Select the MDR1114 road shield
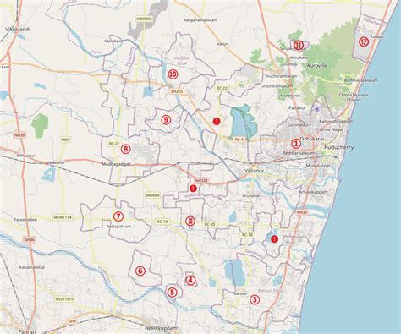Viewport: 401px width, 334px height. 63,217
